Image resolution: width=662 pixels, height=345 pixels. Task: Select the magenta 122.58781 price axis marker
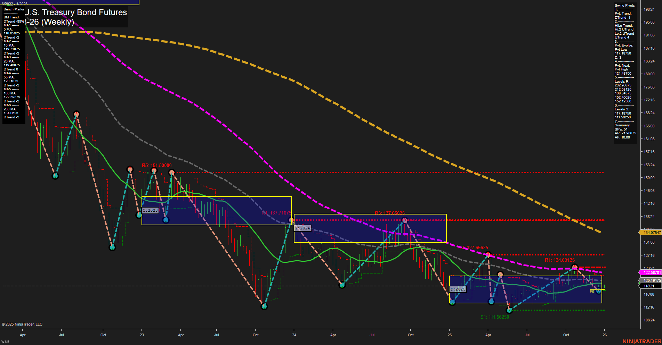click(652, 272)
